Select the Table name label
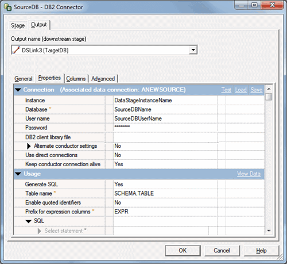The image size is (287, 264). [38, 193]
